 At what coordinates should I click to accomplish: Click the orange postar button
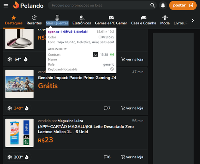(183, 6)
